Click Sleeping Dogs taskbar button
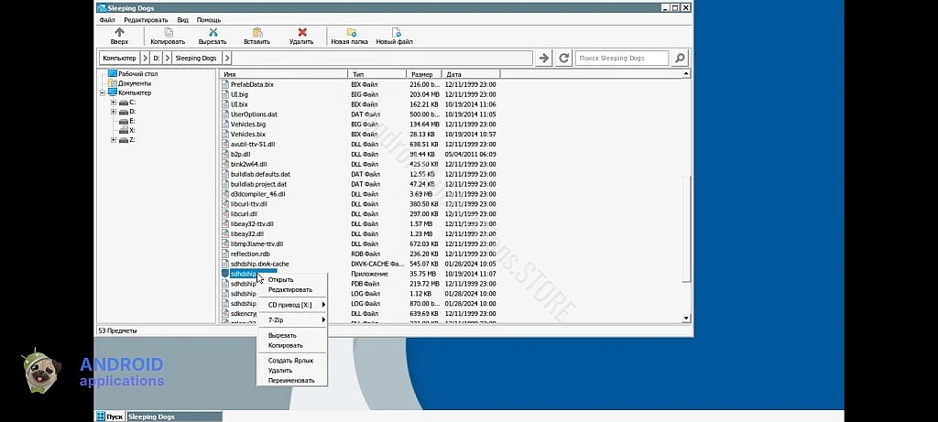The width and height of the screenshot is (938, 422). (x=174, y=417)
